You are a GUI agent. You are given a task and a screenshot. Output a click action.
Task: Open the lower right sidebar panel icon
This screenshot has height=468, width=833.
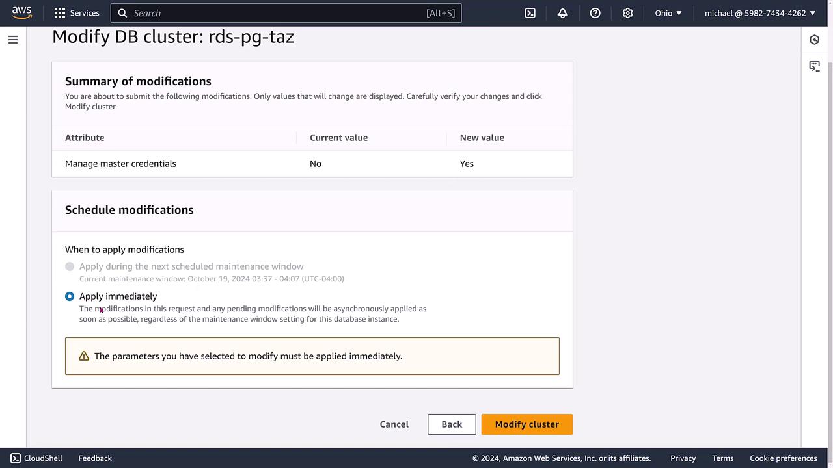pyautogui.click(x=814, y=66)
